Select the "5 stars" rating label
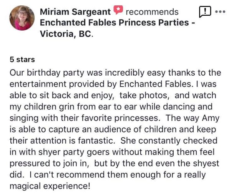The height and width of the screenshot is (193, 230). tap(22, 59)
